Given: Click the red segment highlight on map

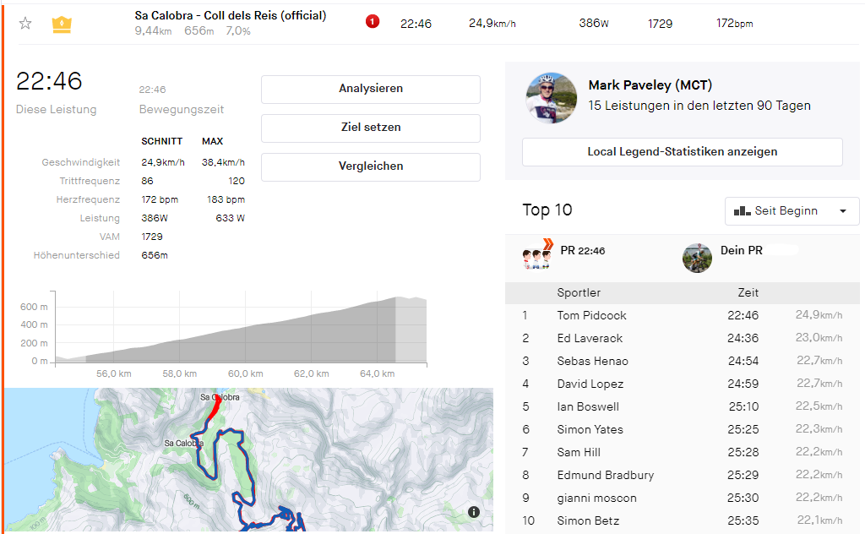Looking at the screenshot, I should pyautogui.click(x=215, y=407).
